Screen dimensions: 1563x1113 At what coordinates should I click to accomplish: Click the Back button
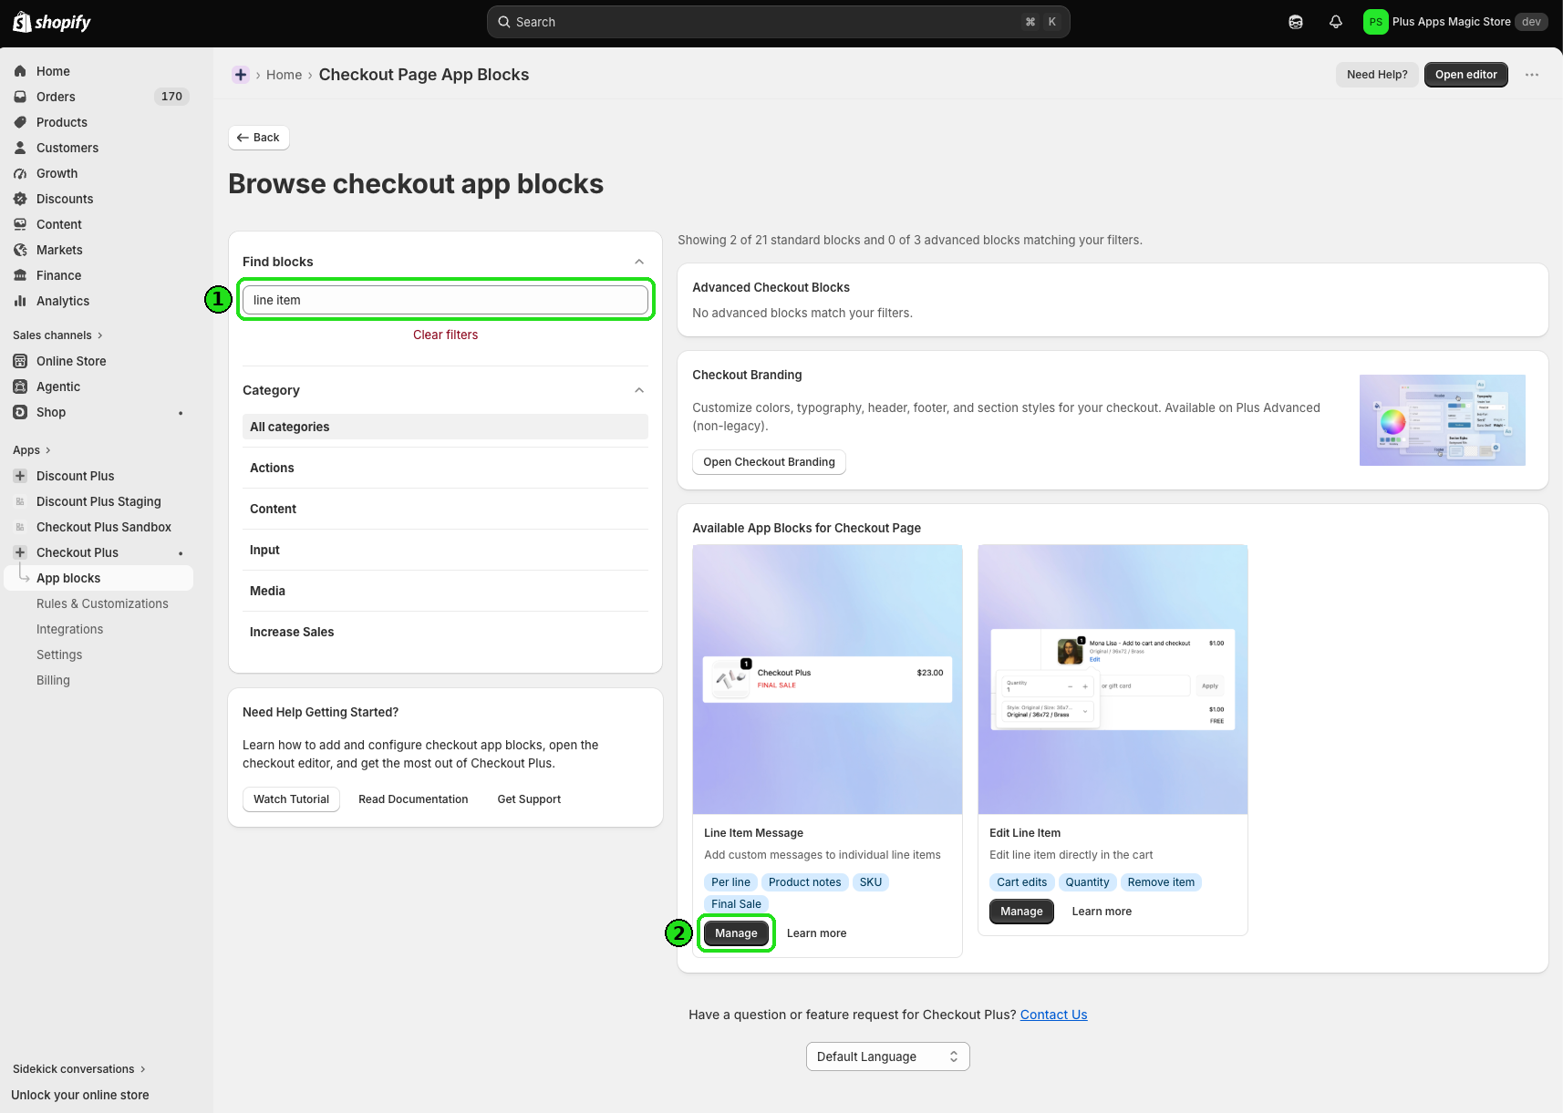pyautogui.click(x=259, y=138)
